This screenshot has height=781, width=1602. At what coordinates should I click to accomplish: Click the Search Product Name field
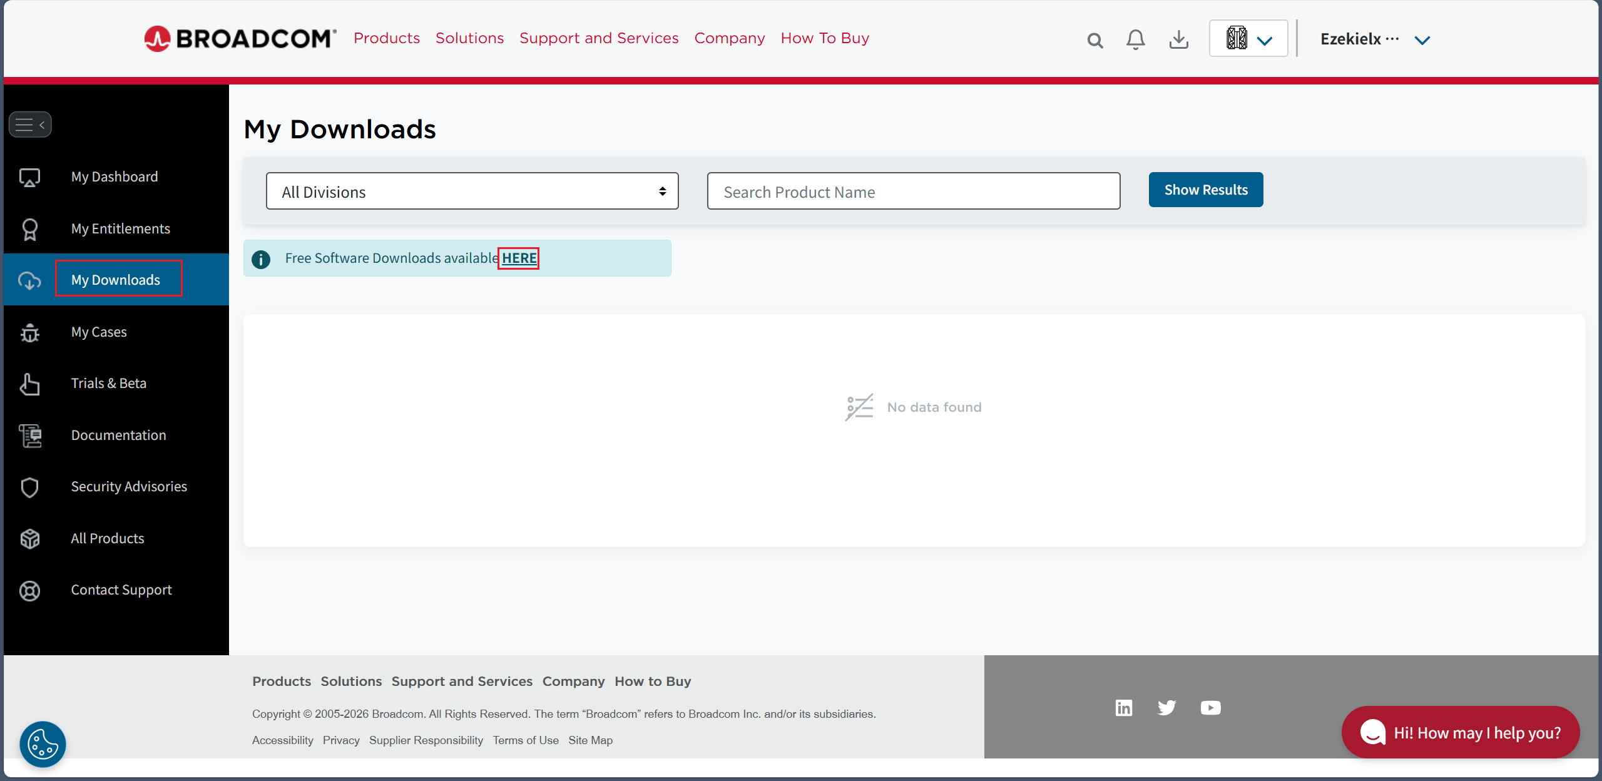(x=913, y=191)
